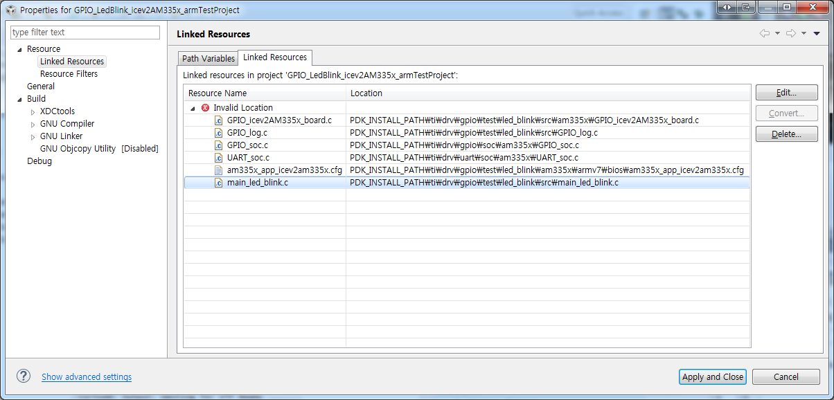Viewport: 834px width, 400px height.
Task: Select the XDCtools tree item
Action: (x=57, y=111)
